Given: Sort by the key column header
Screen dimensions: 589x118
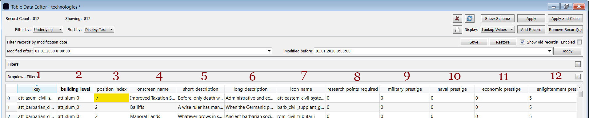Looking at the screenshot, I should 37,89.
